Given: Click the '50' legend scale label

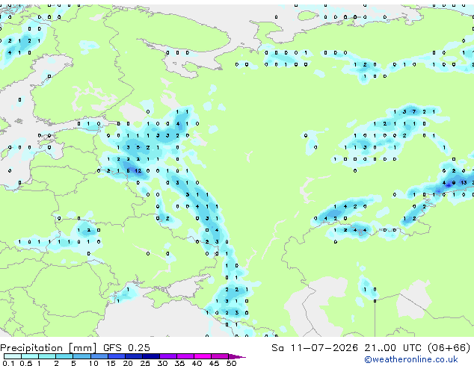Looking at the screenshot, I should click(x=232, y=363).
